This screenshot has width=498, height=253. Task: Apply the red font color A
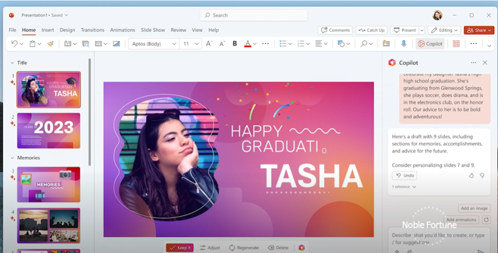[x=248, y=44]
